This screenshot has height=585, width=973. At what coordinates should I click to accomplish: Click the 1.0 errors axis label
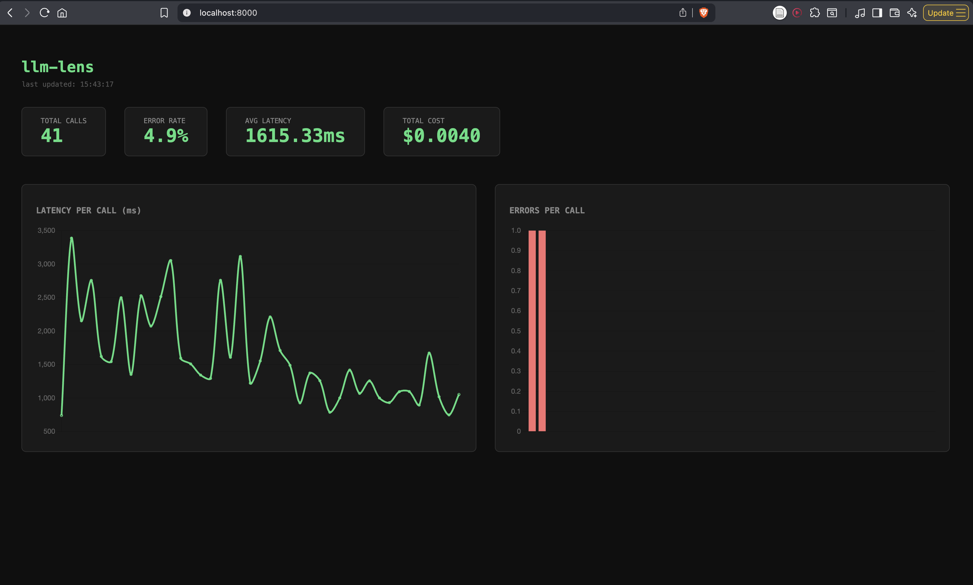coord(516,231)
